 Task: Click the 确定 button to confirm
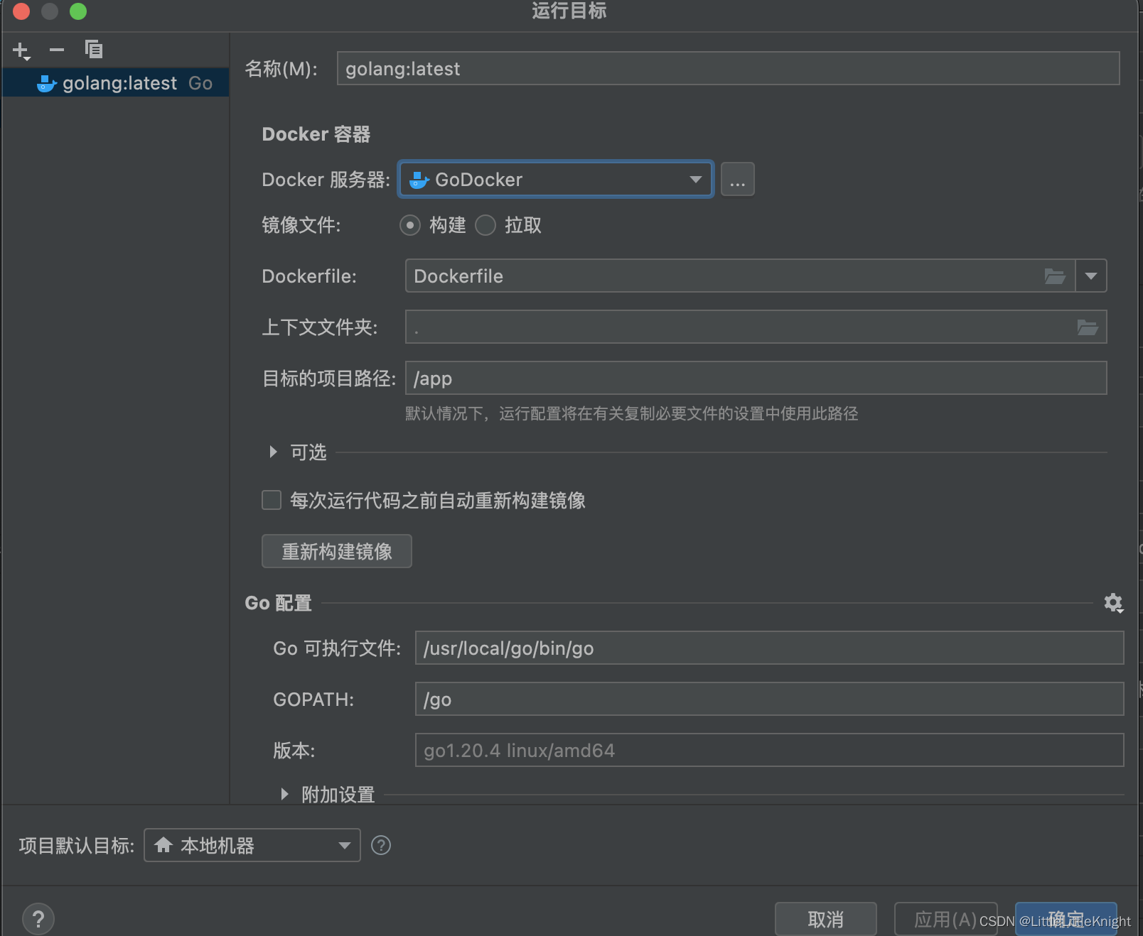1066,918
